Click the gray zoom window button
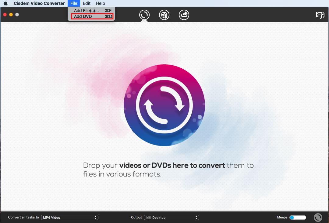 (17, 15)
